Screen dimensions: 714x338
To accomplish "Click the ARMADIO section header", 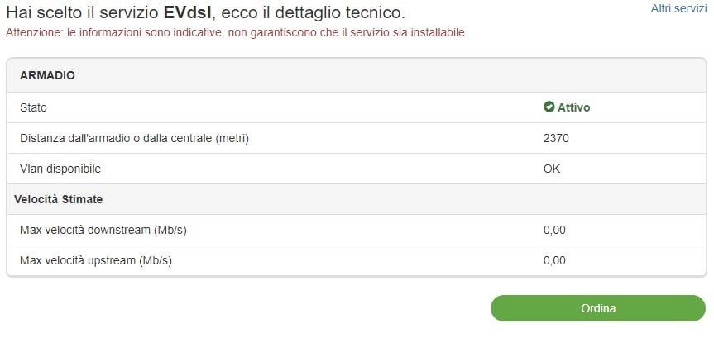I will [47, 75].
